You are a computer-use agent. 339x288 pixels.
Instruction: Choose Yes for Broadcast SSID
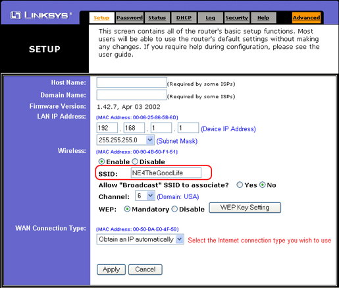(x=240, y=185)
